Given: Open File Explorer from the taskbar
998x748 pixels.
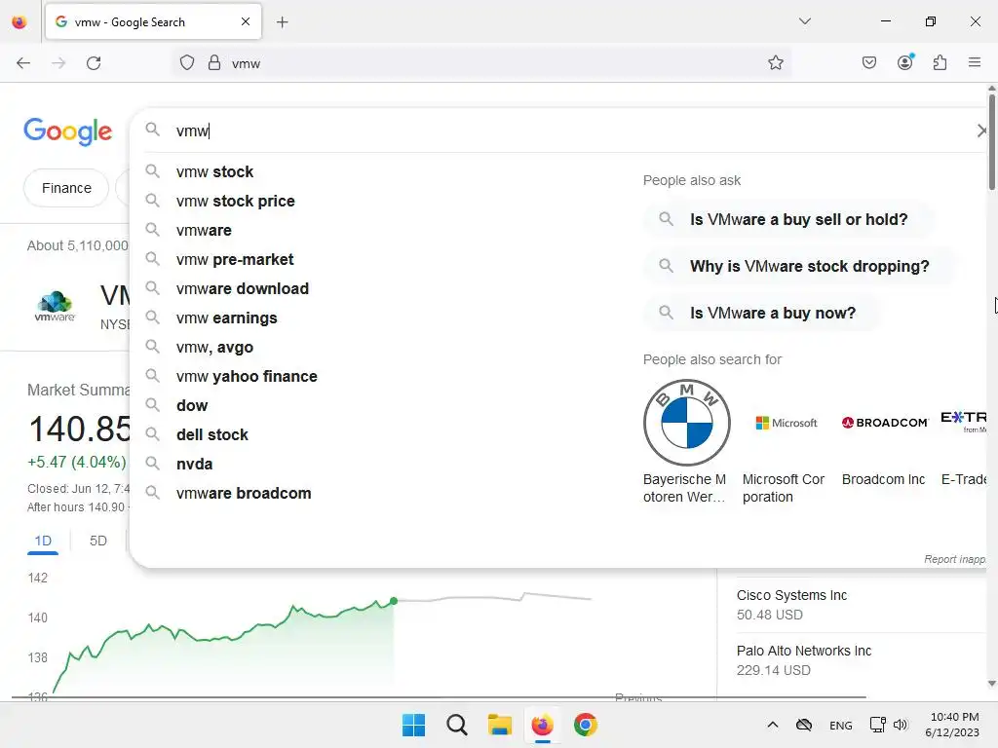Looking at the screenshot, I should (x=500, y=725).
